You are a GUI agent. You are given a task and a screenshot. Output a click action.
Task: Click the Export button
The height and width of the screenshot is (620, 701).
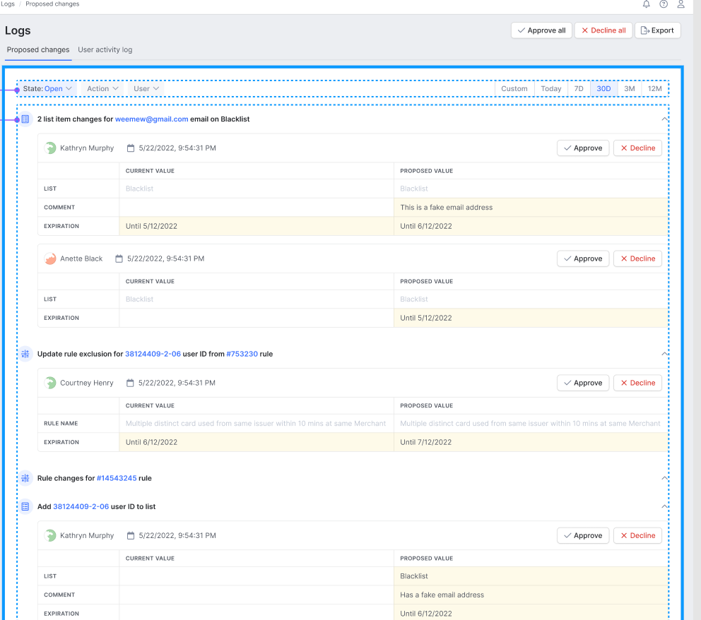click(657, 30)
